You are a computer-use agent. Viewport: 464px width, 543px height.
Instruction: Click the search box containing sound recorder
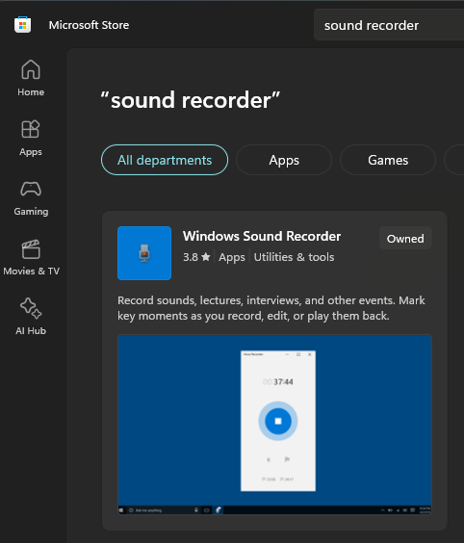click(389, 25)
